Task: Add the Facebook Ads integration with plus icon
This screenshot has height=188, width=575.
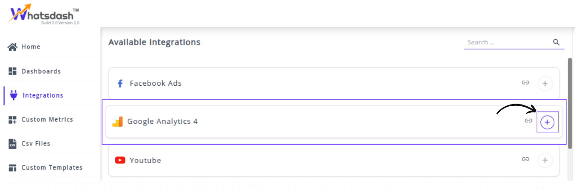Action: click(x=545, y=84)
